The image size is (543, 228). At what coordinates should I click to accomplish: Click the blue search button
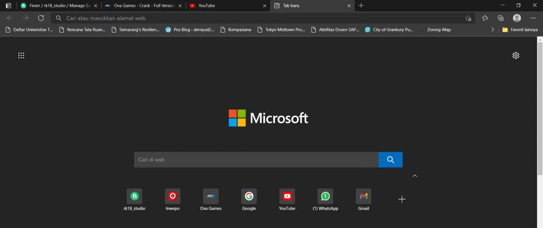(391, 160)
